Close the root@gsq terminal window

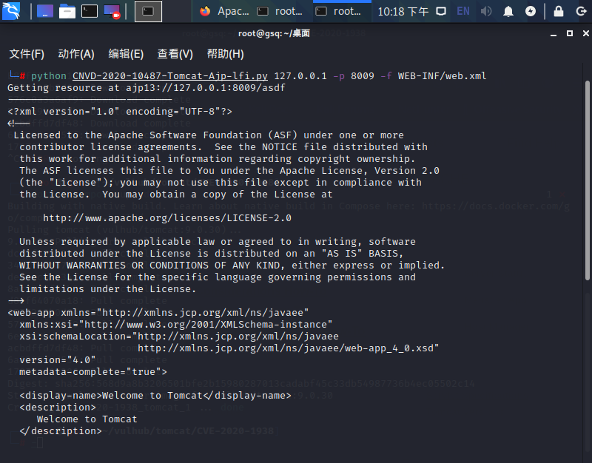point(586,33)
